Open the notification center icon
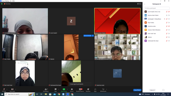The image size is (171, 96). coord(168,94)
